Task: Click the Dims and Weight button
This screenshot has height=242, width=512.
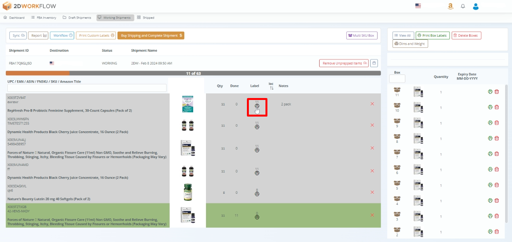Action: 410,44
